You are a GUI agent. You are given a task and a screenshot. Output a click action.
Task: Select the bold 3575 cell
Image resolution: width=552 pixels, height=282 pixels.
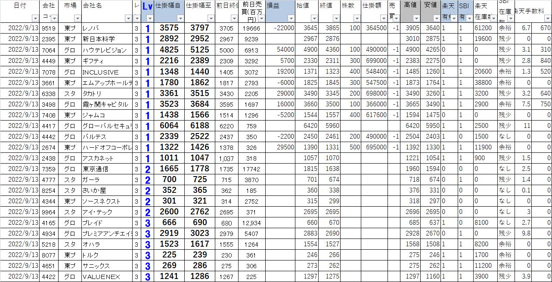(169, 28)
